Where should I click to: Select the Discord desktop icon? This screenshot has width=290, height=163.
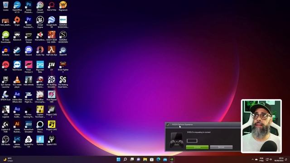29,51
